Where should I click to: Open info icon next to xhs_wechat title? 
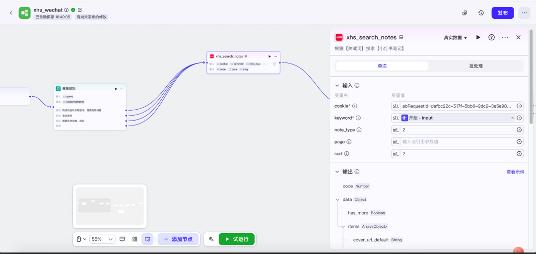[67, 10]
